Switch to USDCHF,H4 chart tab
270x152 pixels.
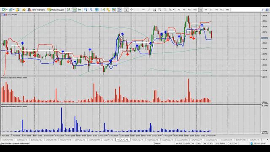pyautogui.click(x=66, y=140)
